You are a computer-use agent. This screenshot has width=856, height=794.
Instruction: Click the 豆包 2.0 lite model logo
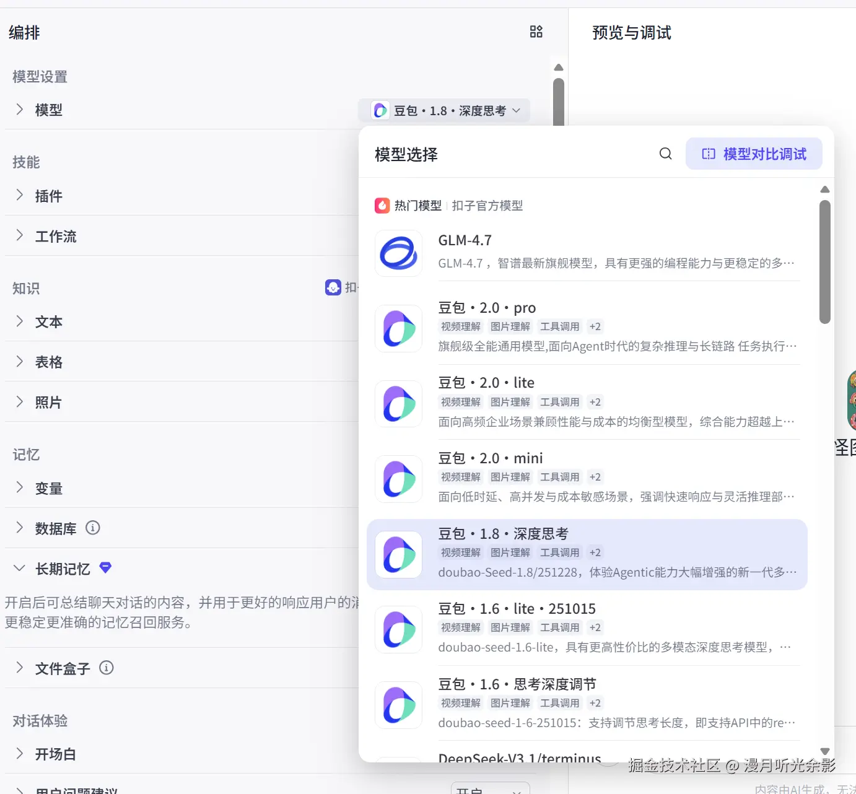[399, 404]
